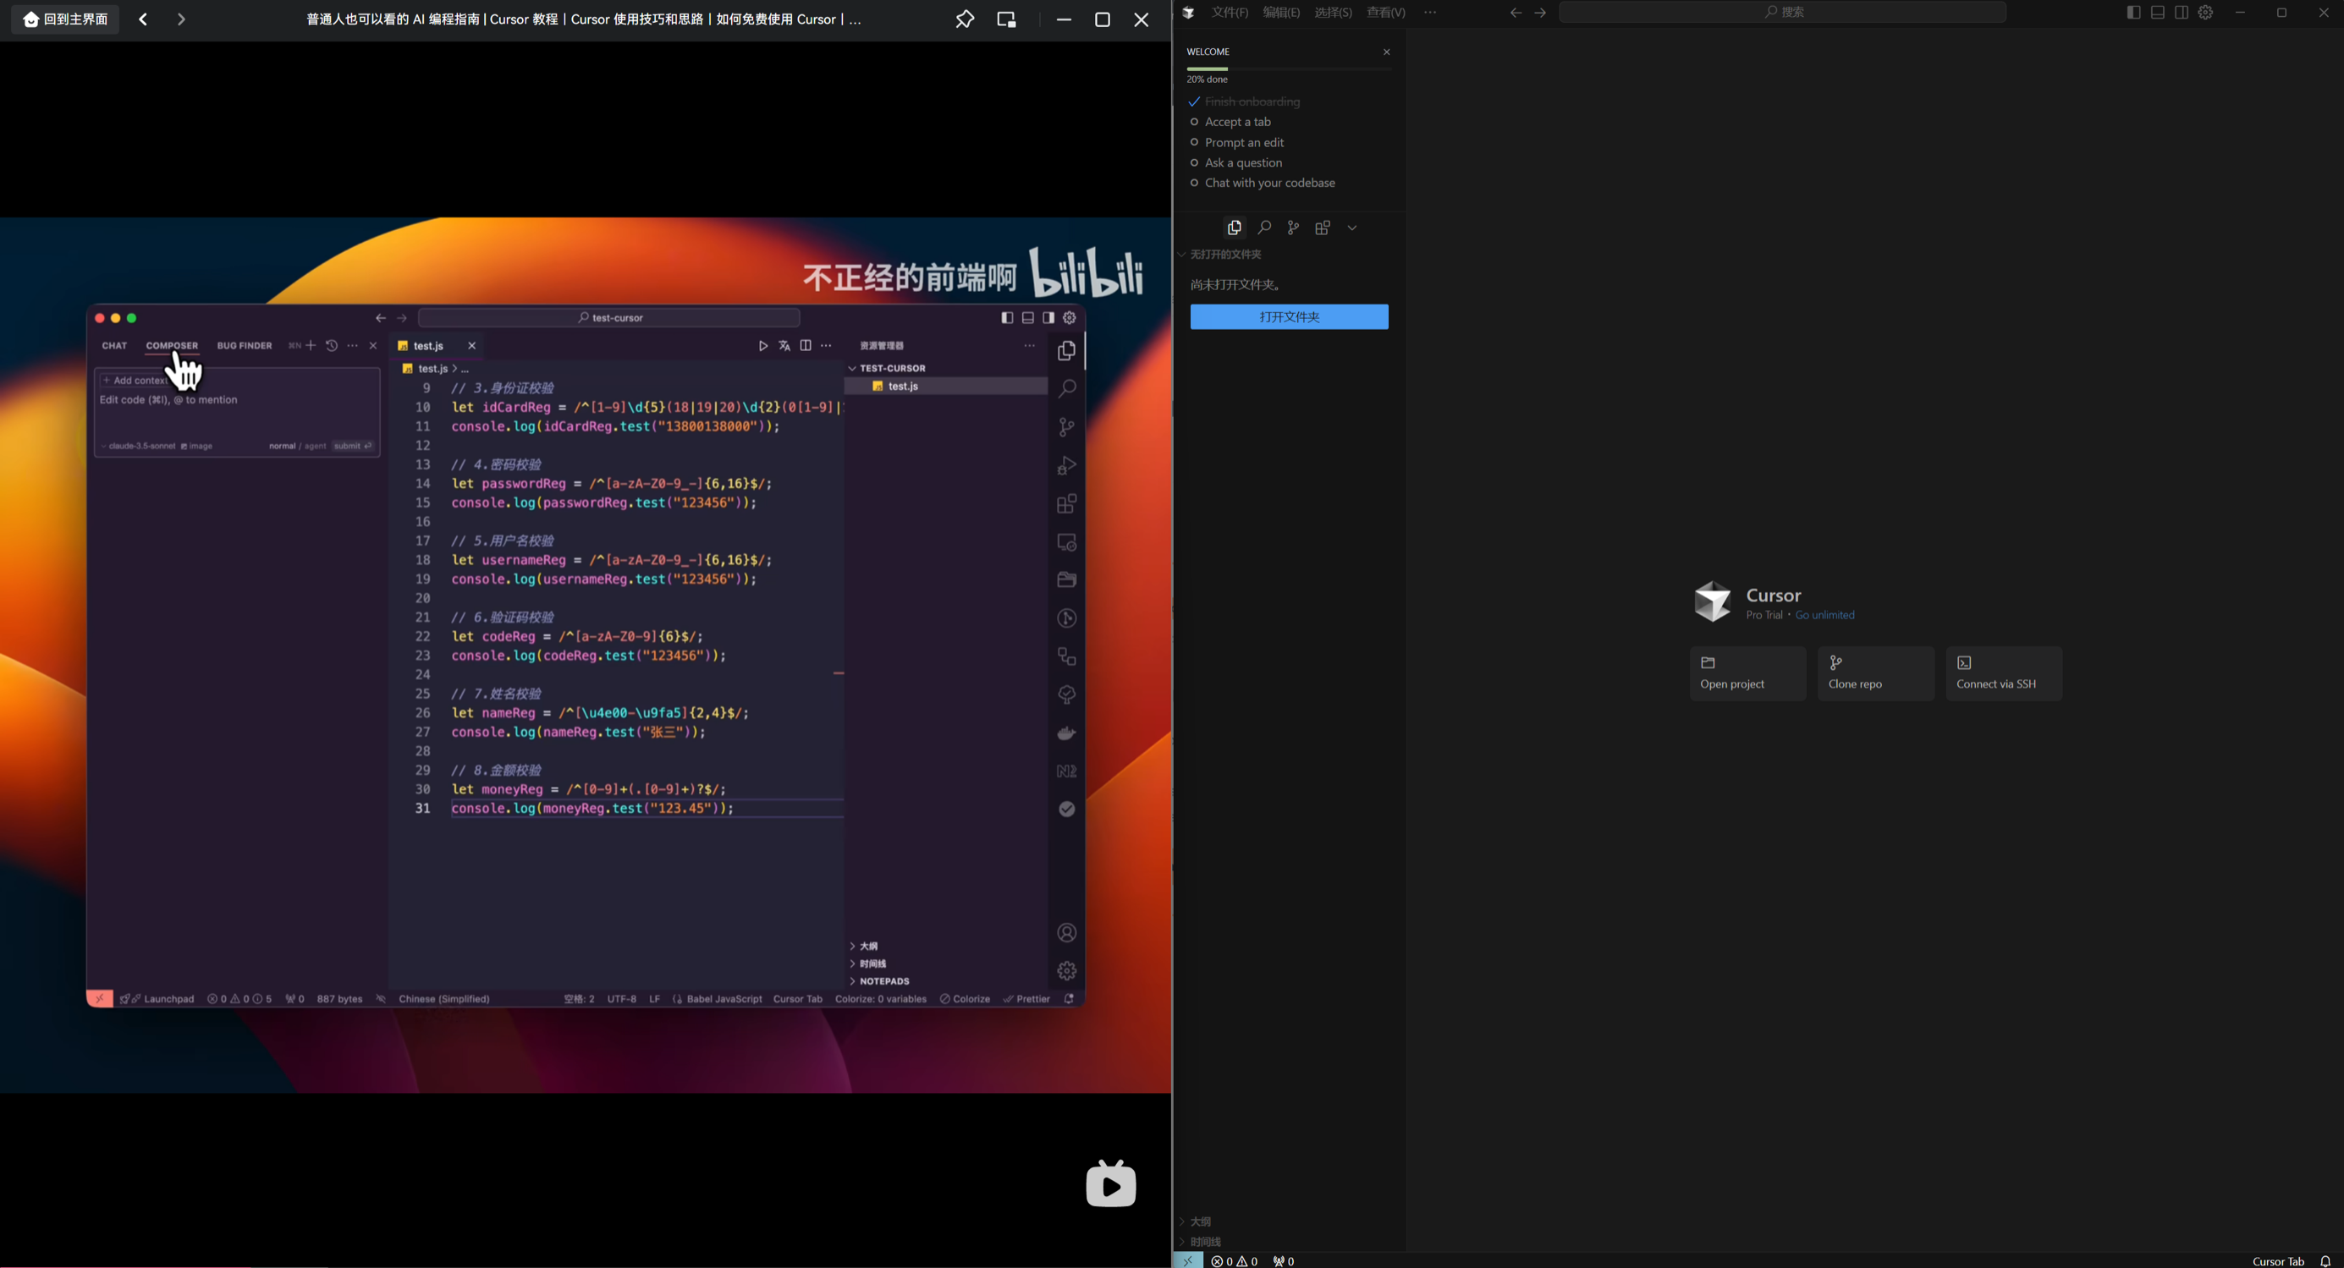Screen dimensions: 2344x1268
Task: Click the Go unlimited link
Action: point(1824,615)
